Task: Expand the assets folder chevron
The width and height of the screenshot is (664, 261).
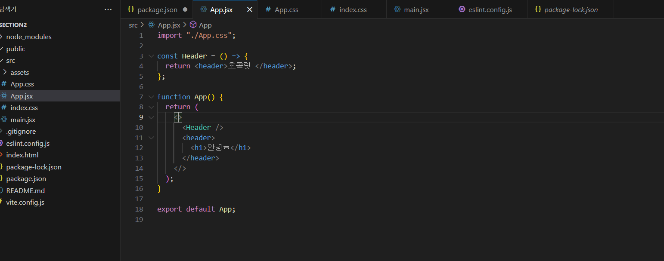Action: (5, 72)
